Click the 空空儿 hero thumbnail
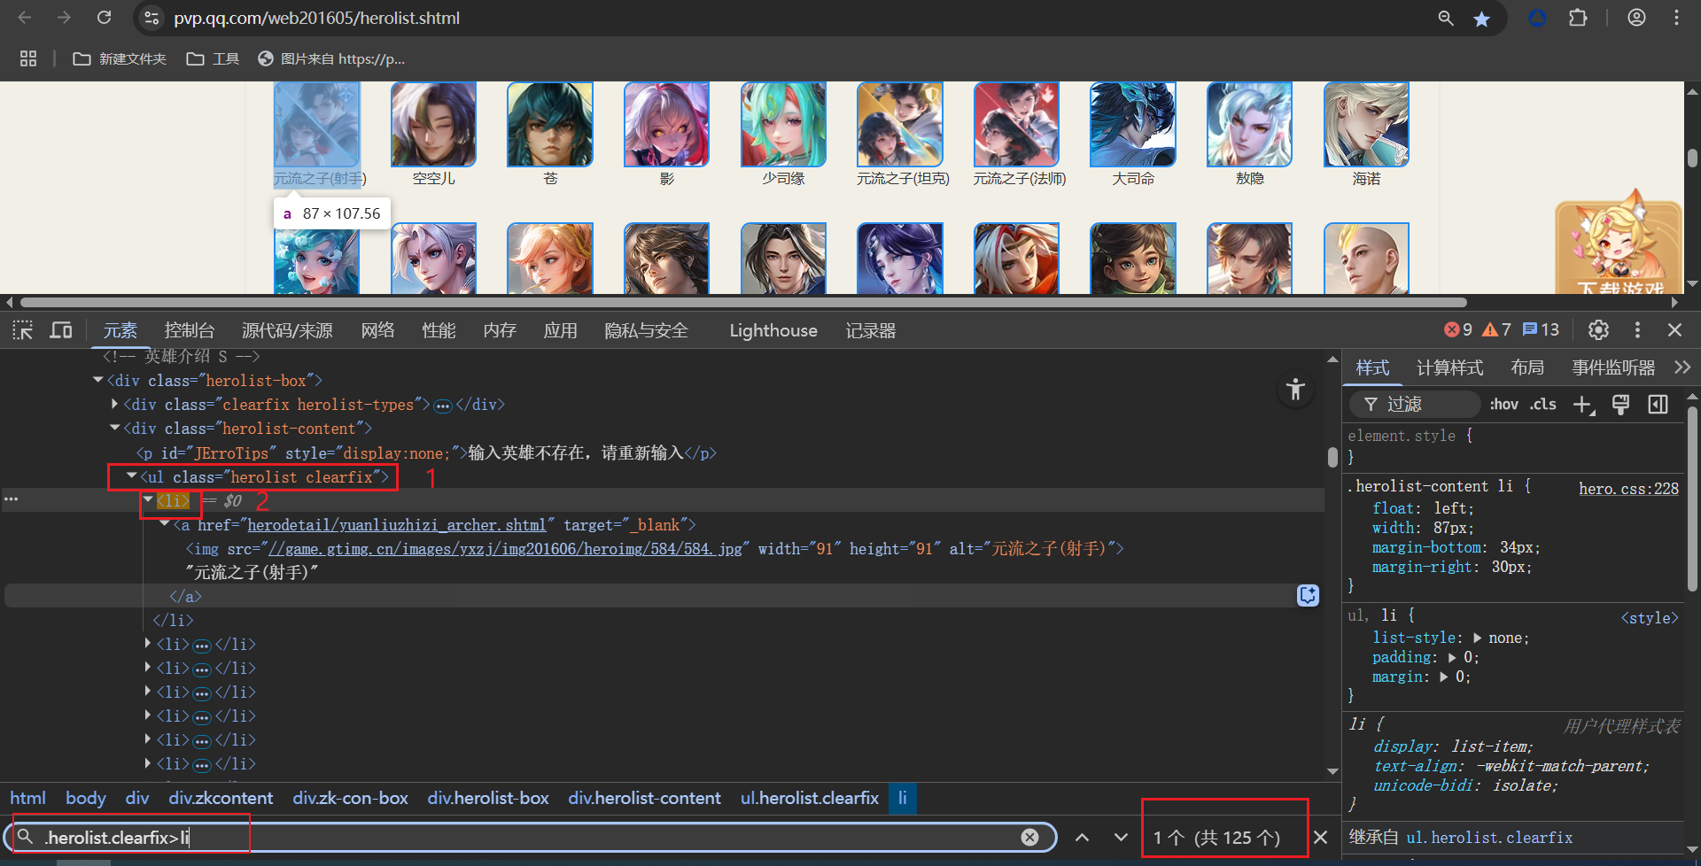The width and height of the screenshot is (1701, 866). [433, 124]
